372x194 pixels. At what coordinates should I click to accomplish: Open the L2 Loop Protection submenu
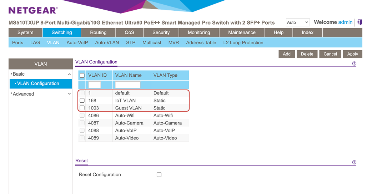(x=243, y=43)
